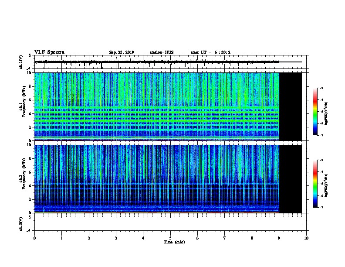Click the lower color bar beside ch.2 spectrogram

[315, 184]
